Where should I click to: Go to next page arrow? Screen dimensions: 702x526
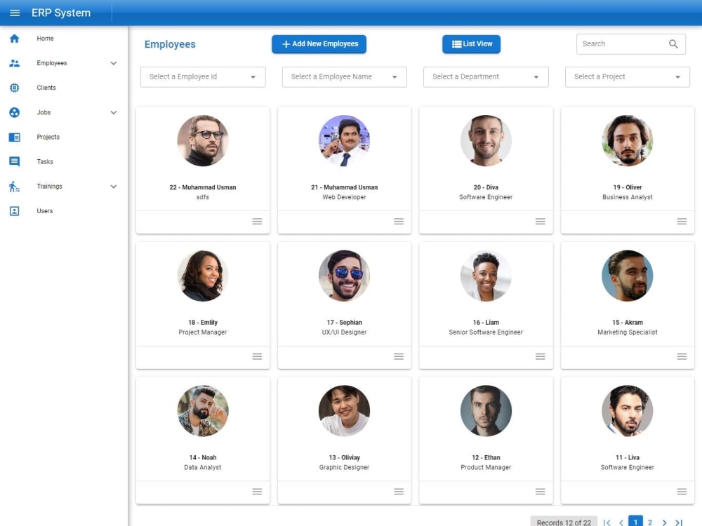[664, 522]
